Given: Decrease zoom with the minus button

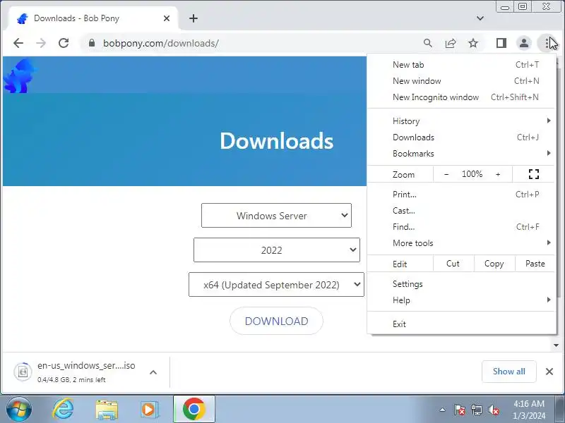Looking at the screenshot, I should pyautogui.click(x=446, y=174).
